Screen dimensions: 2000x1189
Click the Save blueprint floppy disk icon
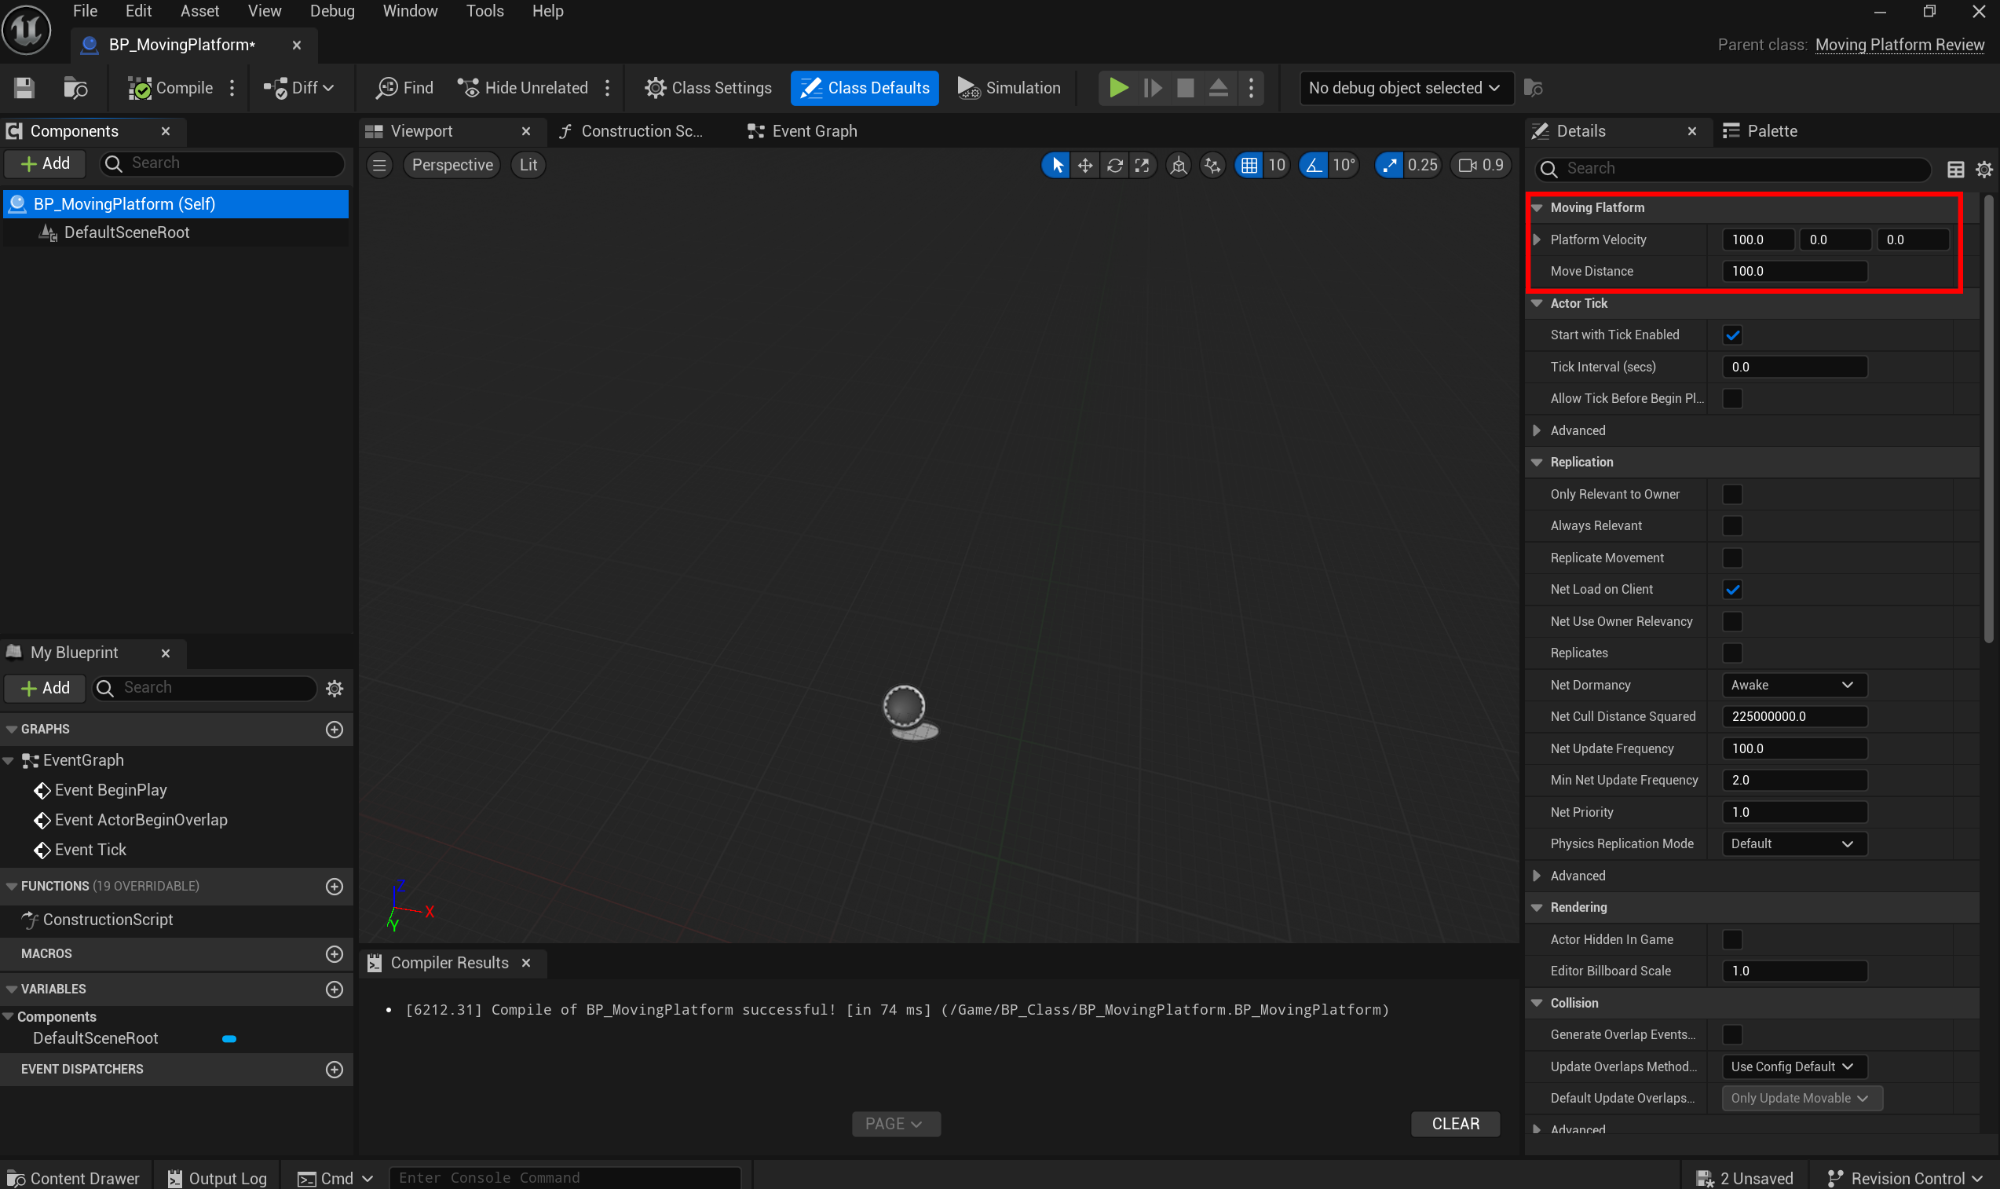(x=24, y=87)
